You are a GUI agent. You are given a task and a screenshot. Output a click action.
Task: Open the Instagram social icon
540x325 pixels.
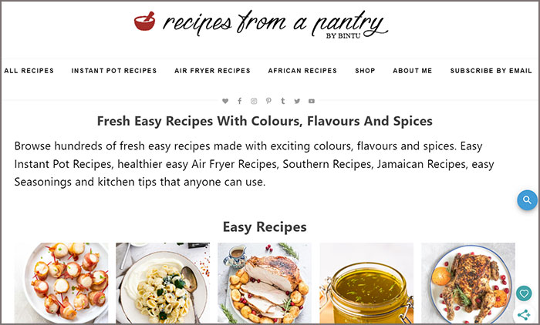click(254, 101)
